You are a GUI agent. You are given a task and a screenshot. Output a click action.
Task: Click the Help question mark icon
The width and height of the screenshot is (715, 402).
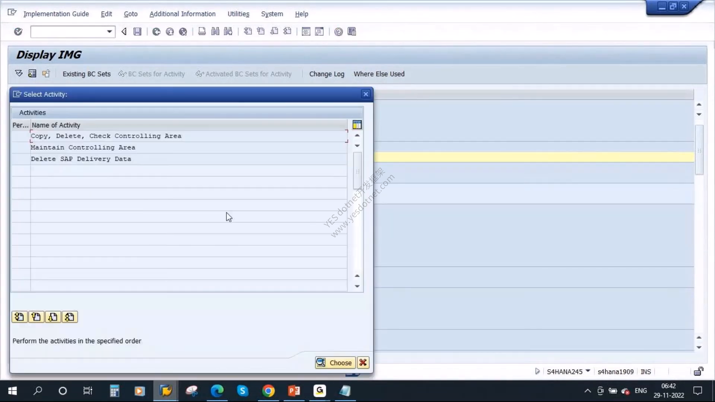pyautogui.click(x=338, y=32)
